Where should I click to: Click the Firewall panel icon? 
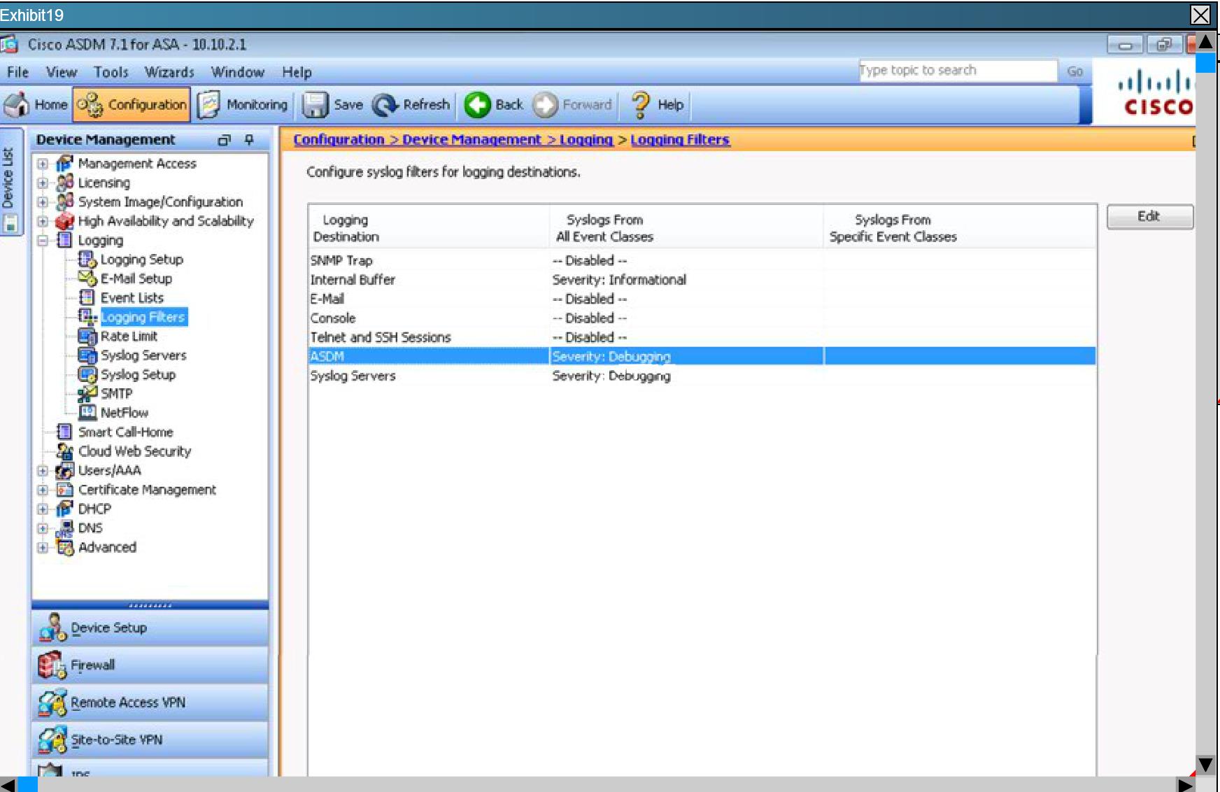click(52, 665)
